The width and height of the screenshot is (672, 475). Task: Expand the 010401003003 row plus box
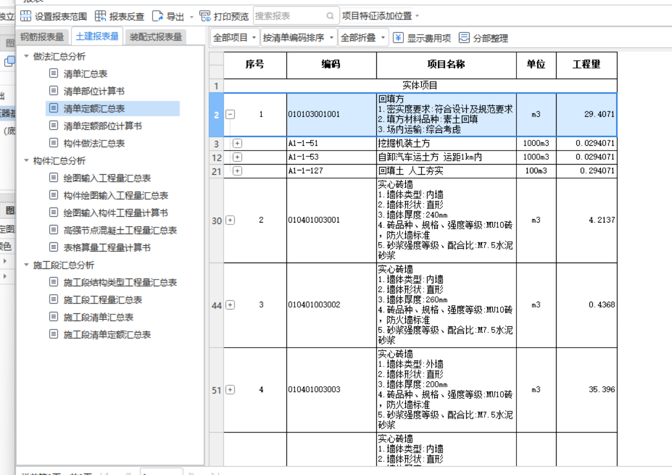[230, 390]
